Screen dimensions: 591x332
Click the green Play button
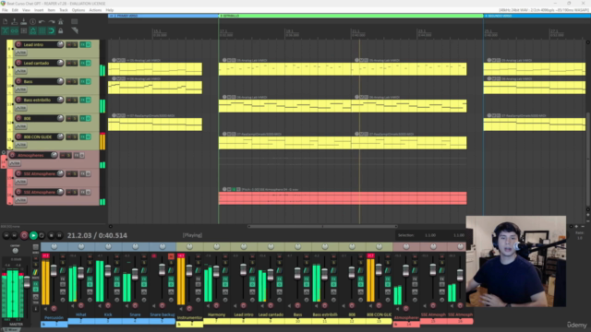click(33, 235)
